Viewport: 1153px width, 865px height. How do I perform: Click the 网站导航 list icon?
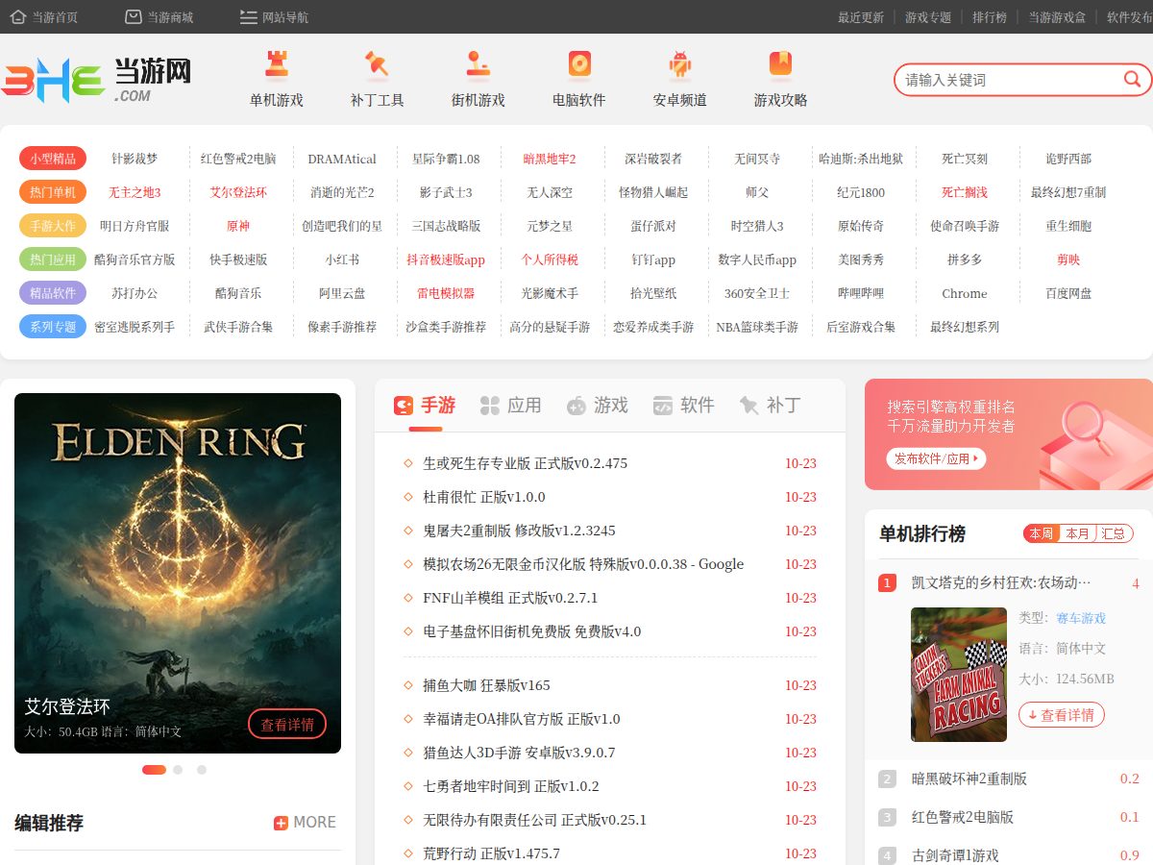(249, 16)
